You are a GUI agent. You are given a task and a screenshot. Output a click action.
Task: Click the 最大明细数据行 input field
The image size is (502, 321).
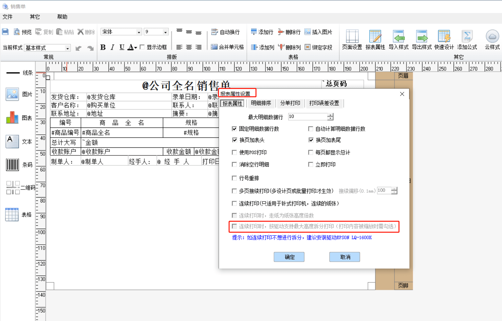[308, 117]
